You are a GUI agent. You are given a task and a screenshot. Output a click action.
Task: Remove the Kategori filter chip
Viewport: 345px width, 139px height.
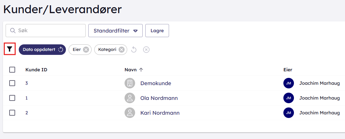pos(122,50)
